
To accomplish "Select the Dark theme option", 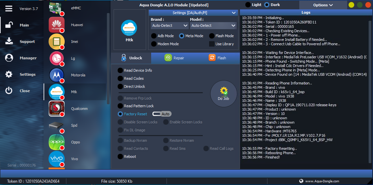I will 267,5.
